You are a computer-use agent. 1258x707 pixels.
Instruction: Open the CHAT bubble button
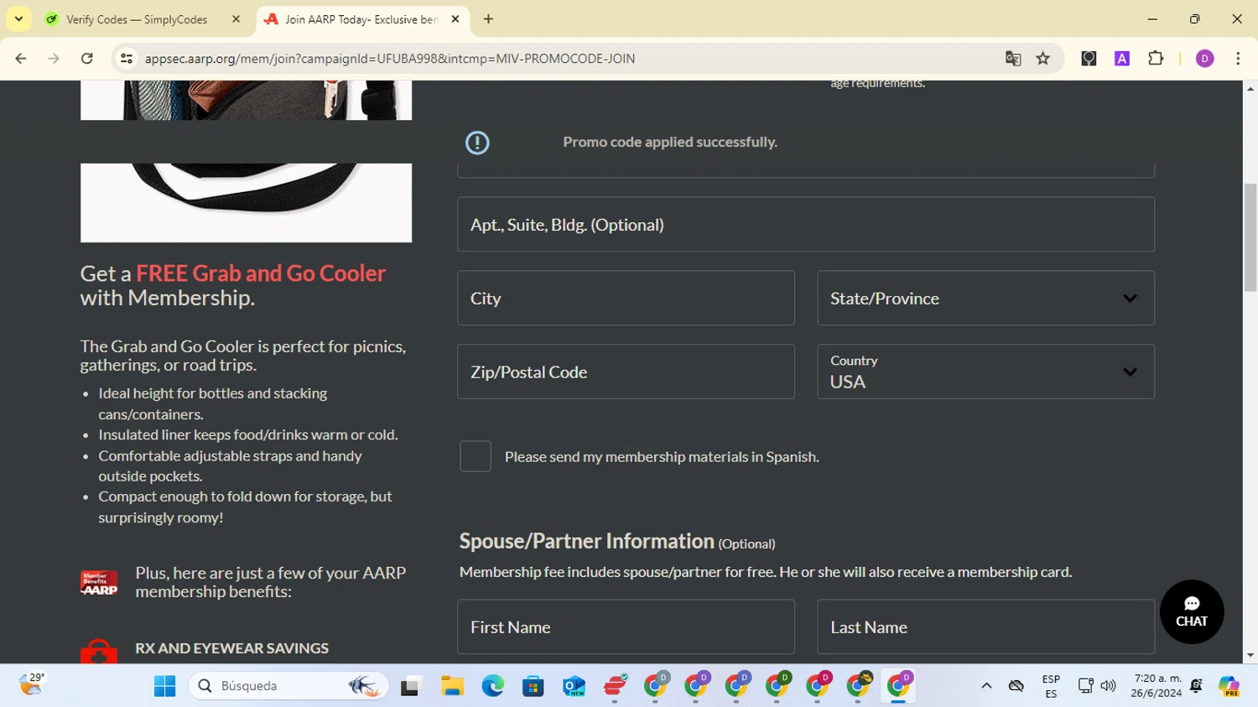(x=1192, y=612)
